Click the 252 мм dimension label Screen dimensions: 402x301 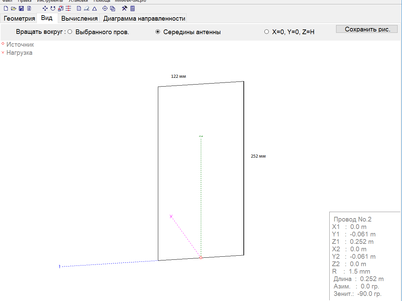pyautogui.click(x=258, y=156)
